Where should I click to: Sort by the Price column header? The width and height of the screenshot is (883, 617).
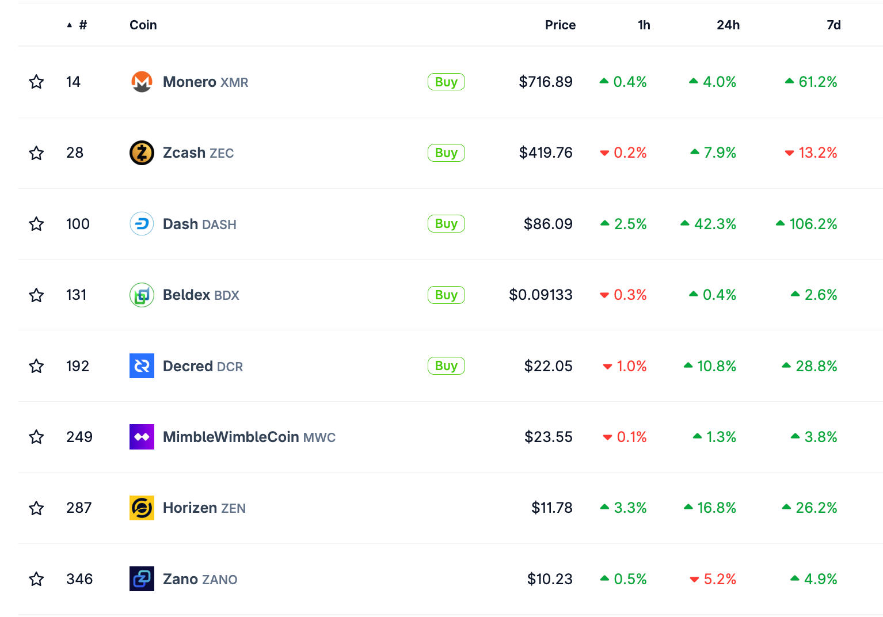pyautogui.click(x=560, y=25)
